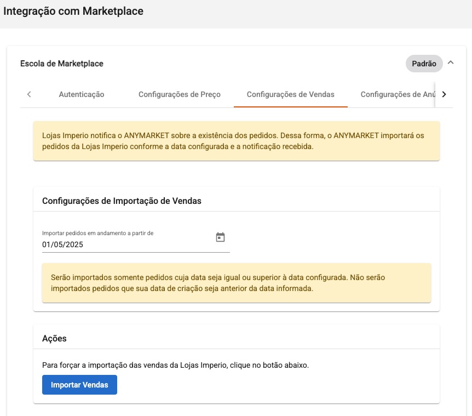Click the 01/05/2025 date value
This screenshot has height=416, width=472.
(62, 244)
